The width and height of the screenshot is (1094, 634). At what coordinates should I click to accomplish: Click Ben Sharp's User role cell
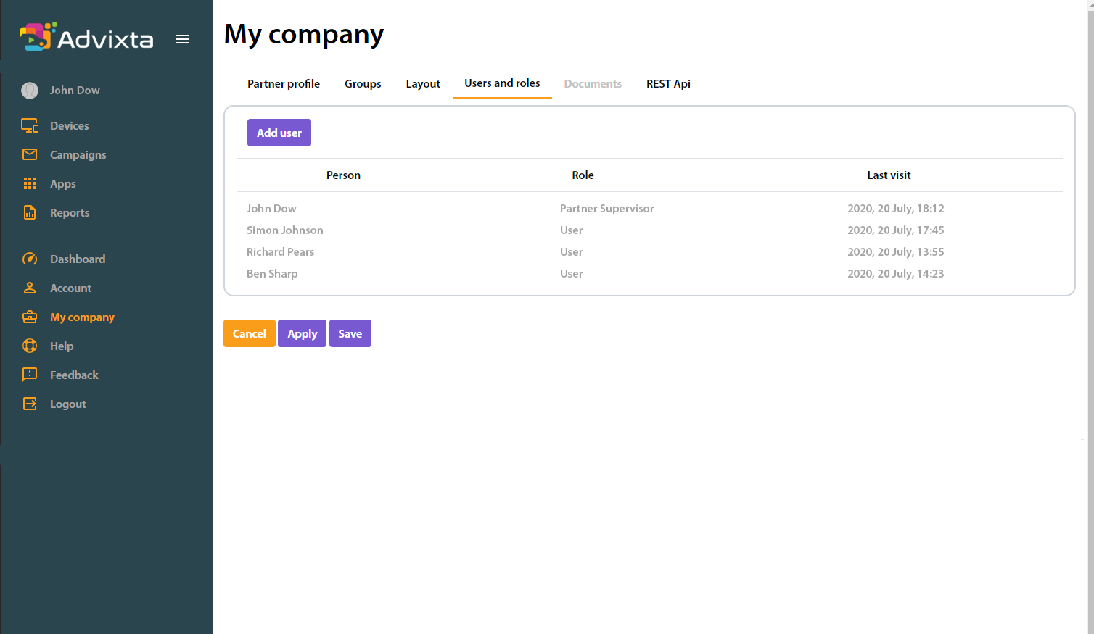coord(572,274)
